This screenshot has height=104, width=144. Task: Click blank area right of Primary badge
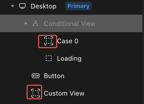[x=117, y=6]
